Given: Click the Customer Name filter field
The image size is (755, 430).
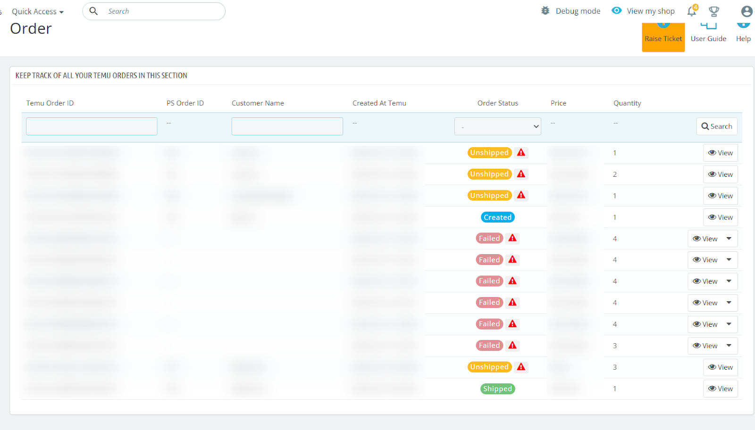Looking at the screenshot, I should (x=287, y=126).
